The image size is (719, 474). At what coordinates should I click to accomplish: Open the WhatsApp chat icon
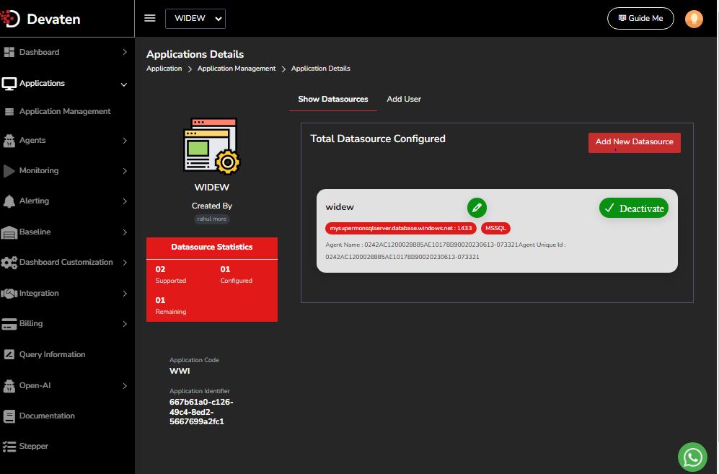pos(692,457)
